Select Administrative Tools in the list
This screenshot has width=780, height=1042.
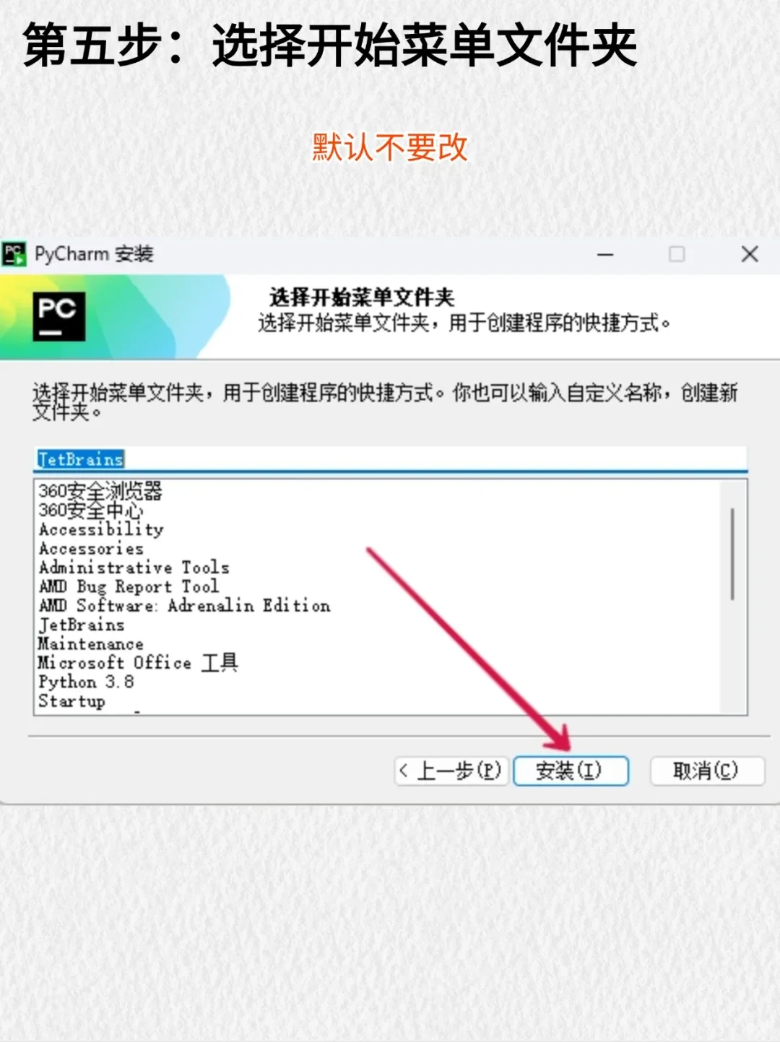tap(134, 568)
